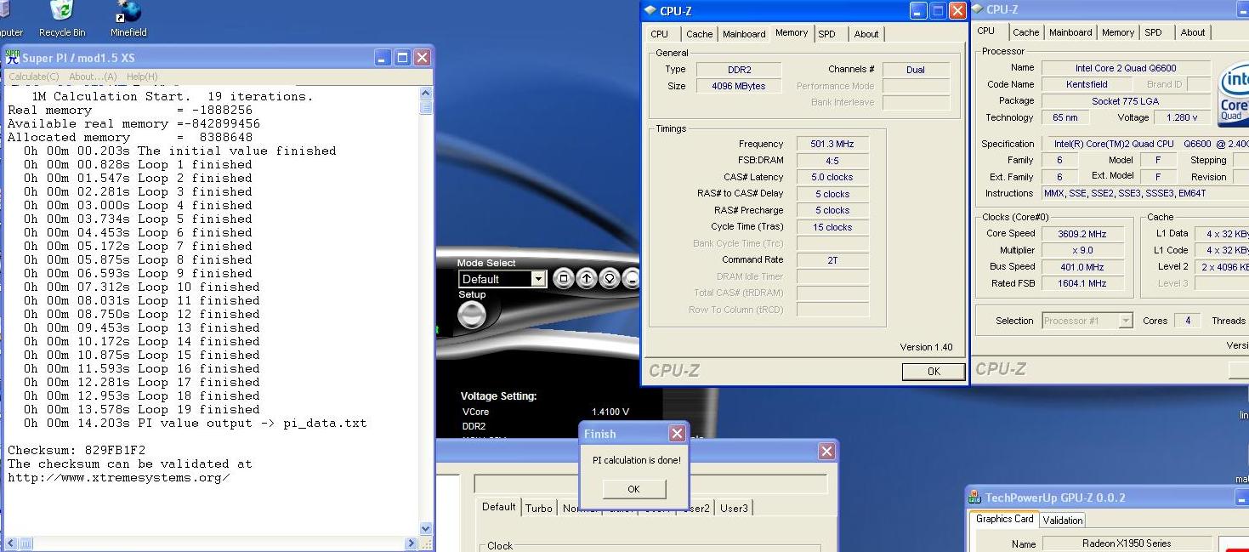Click the processor Name Intel Core 2 Quad Q6600
The image size is (1249, 552).
coord(1127,67)
